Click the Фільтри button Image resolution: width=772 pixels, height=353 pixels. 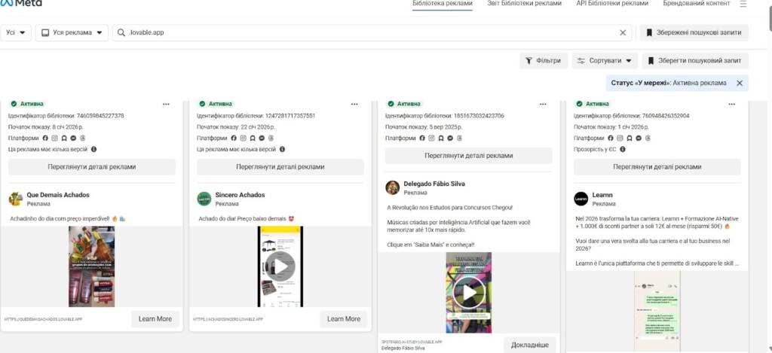(x=543, y=60)
